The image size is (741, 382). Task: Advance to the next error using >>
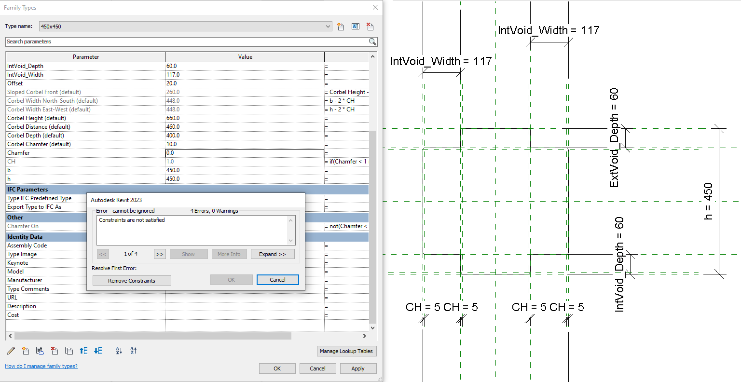pos(159,254)
